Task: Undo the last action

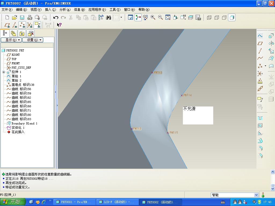Action: (x=56, y=17)
